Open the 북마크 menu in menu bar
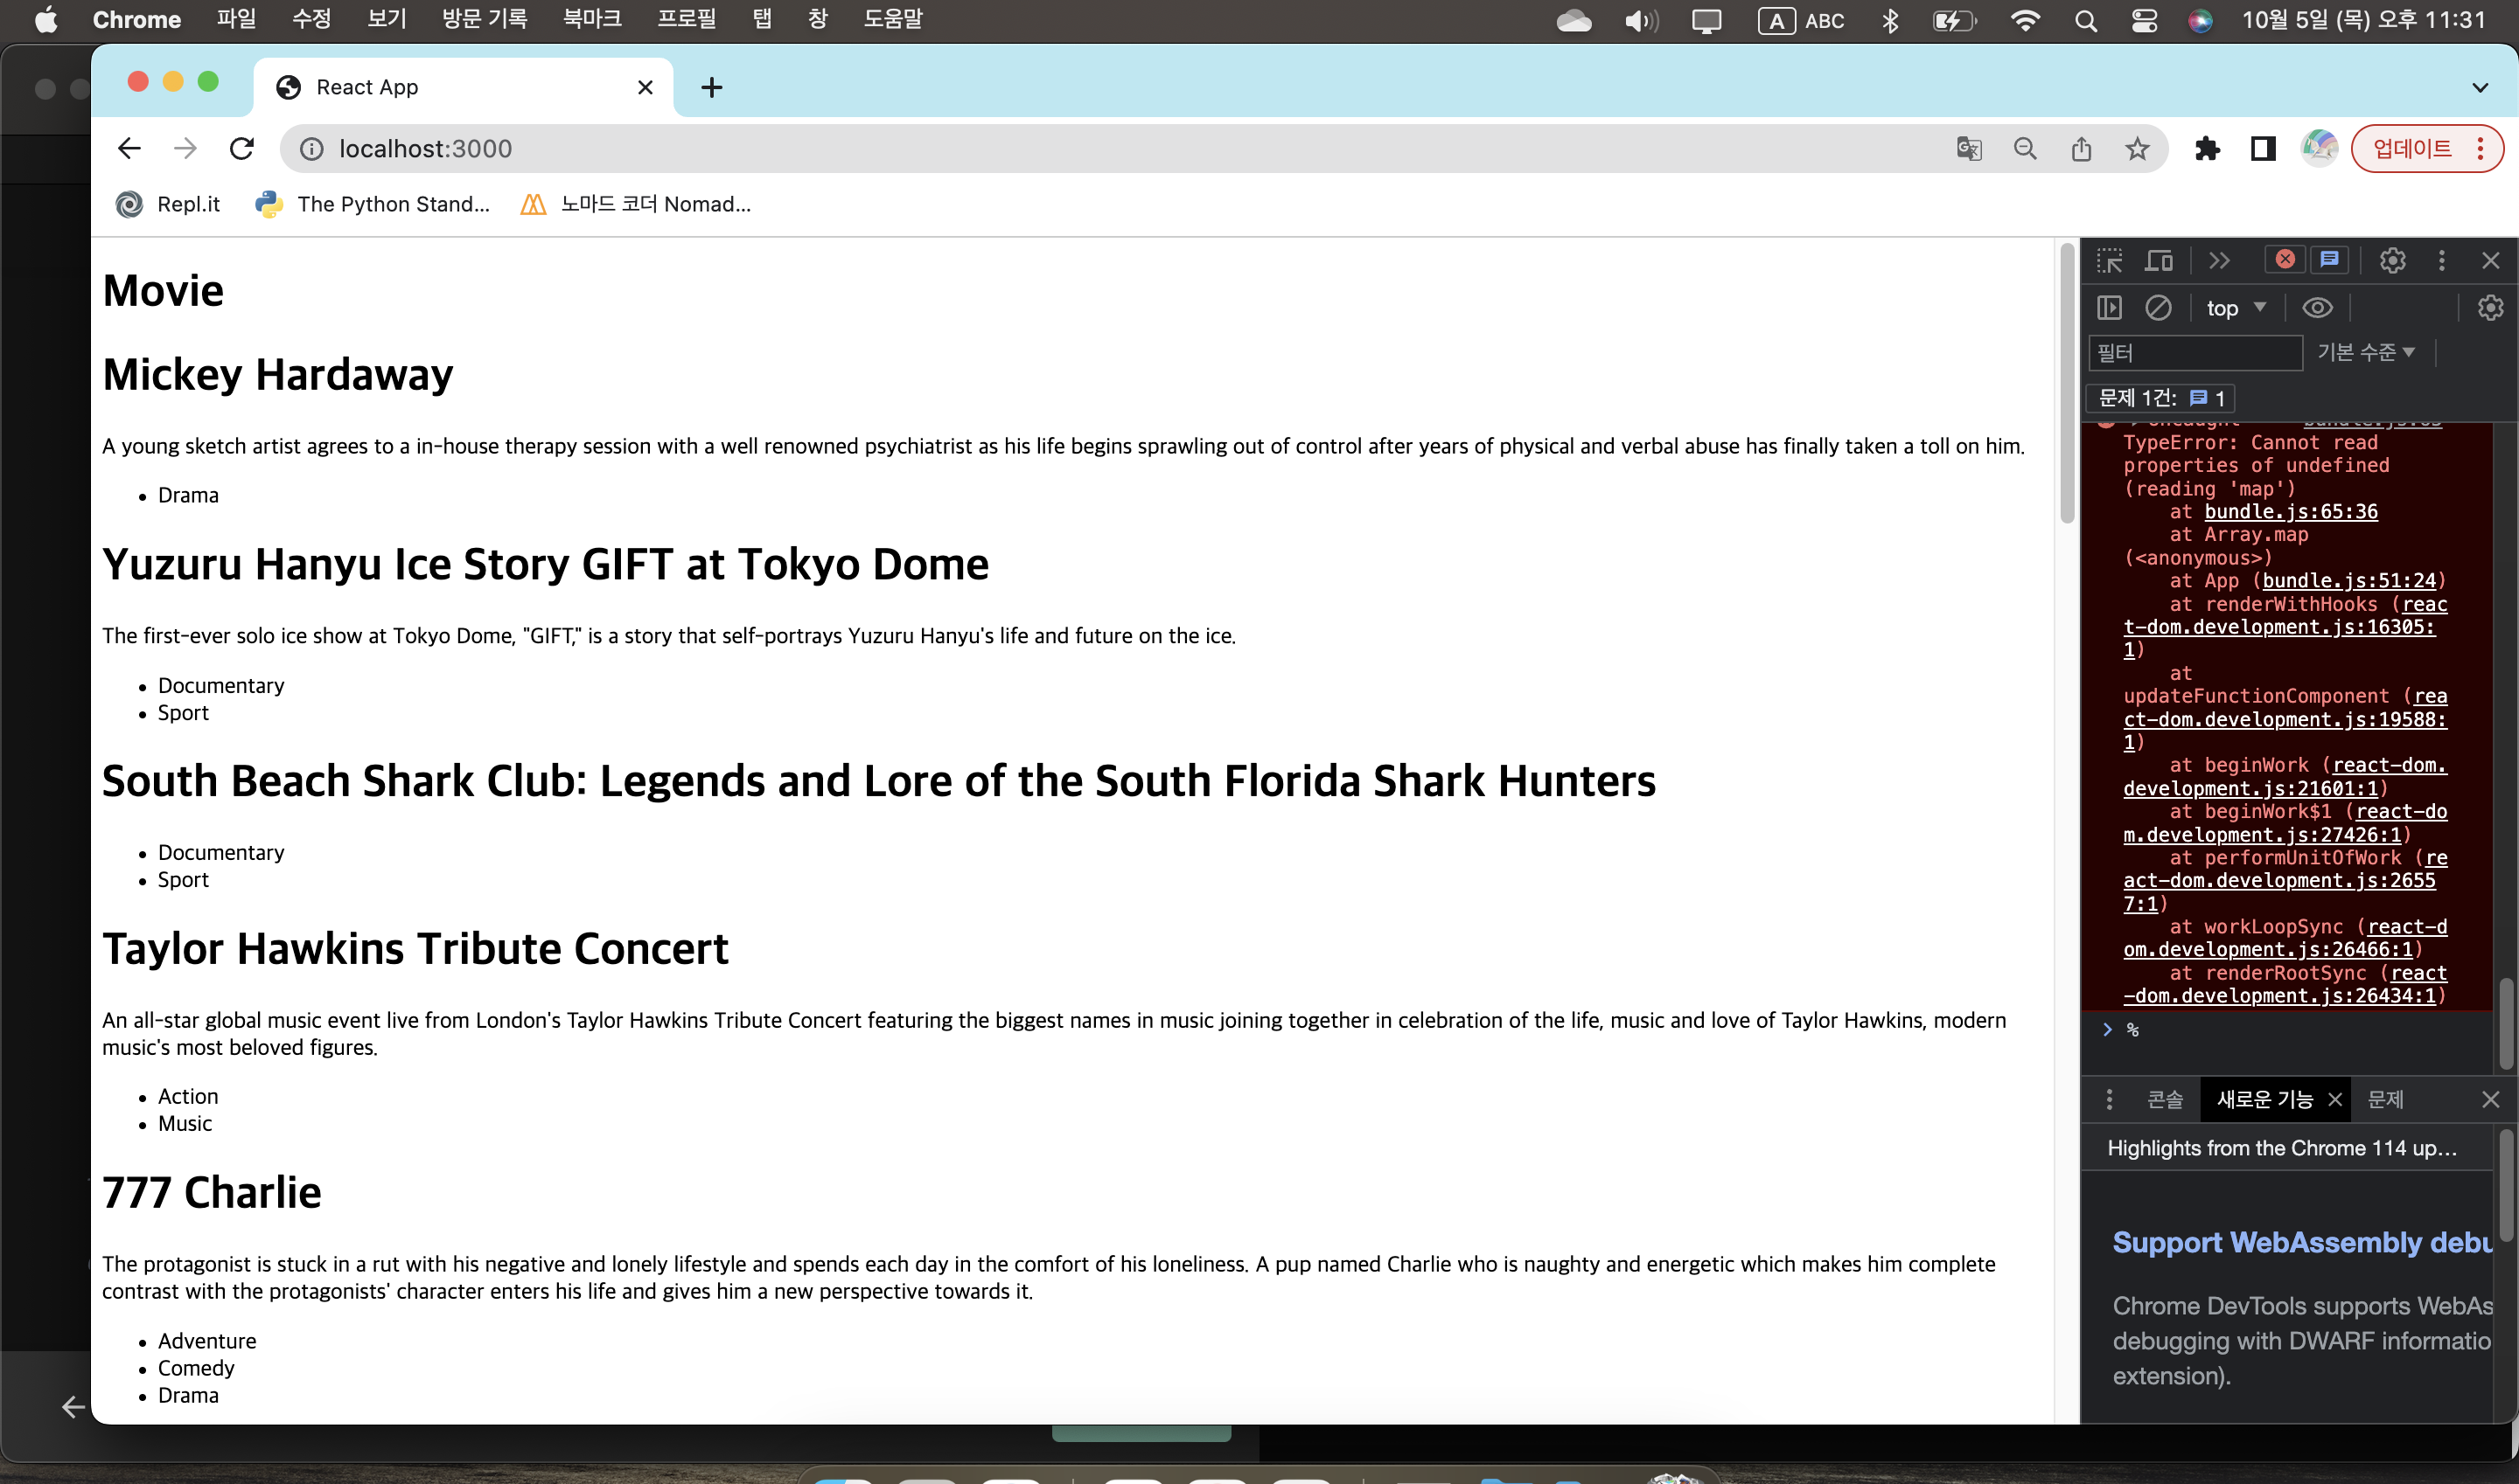 pos(591,19)
